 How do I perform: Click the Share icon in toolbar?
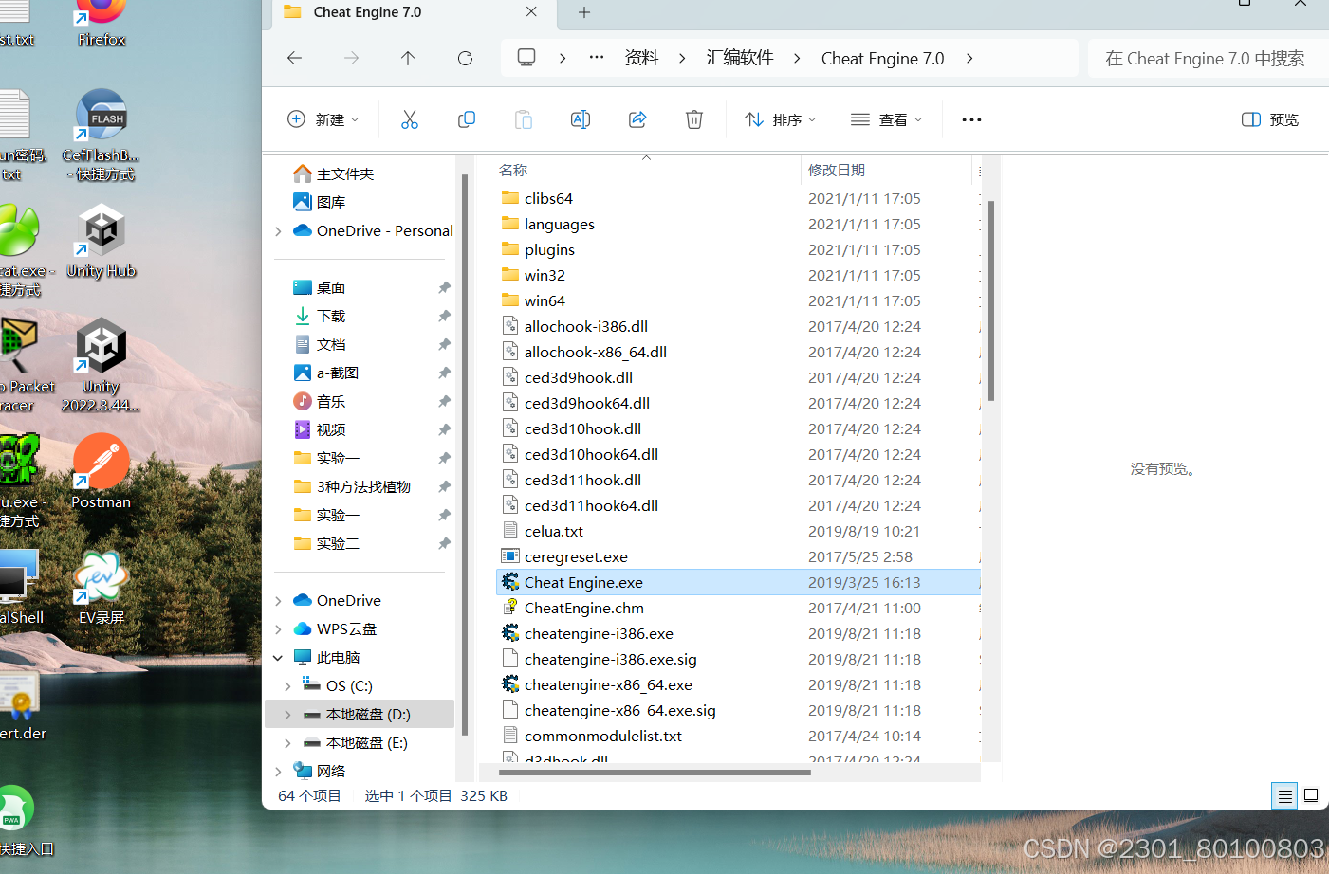[637, 119]
